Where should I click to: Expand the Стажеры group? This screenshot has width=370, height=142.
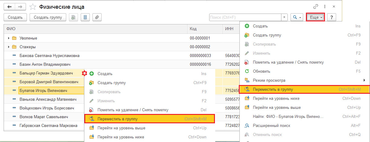click(x=8, y=47)
